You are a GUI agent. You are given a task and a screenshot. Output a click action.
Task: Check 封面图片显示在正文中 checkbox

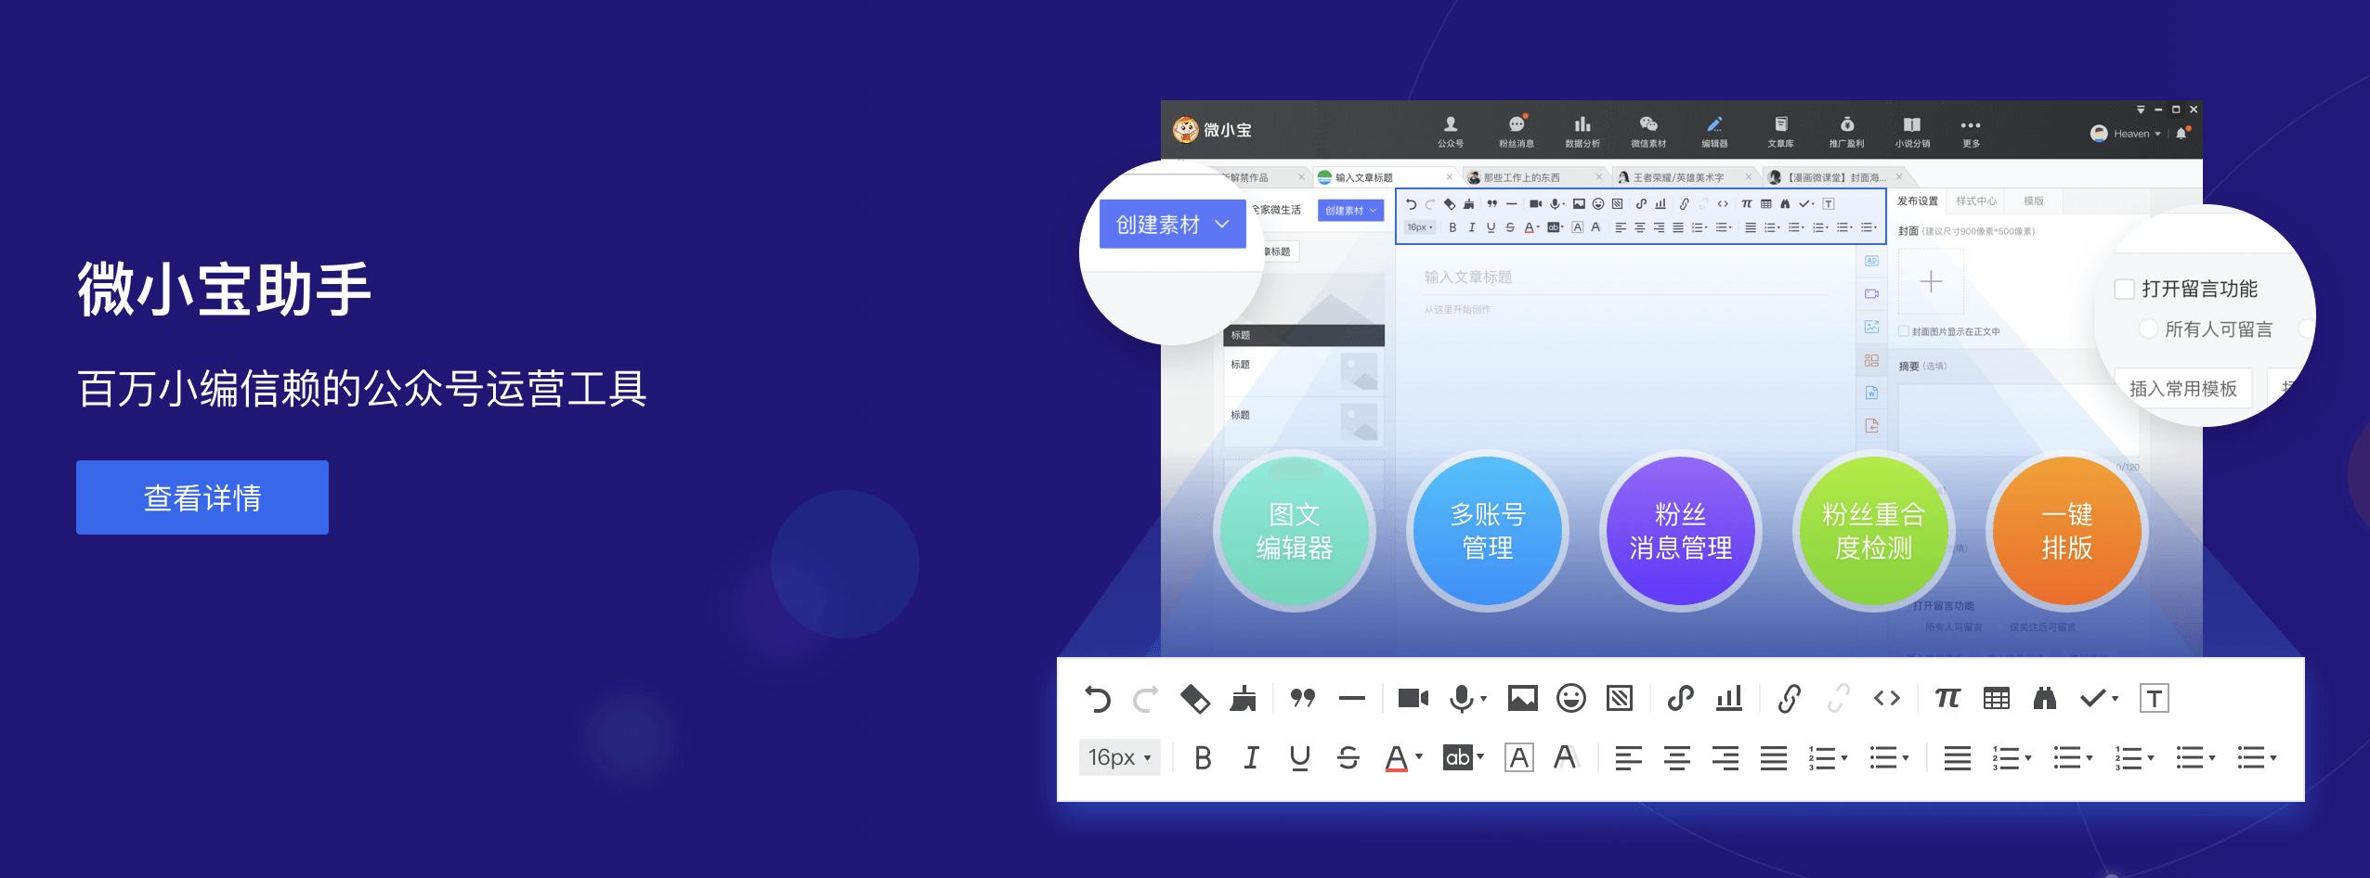tap(1904, 331)
